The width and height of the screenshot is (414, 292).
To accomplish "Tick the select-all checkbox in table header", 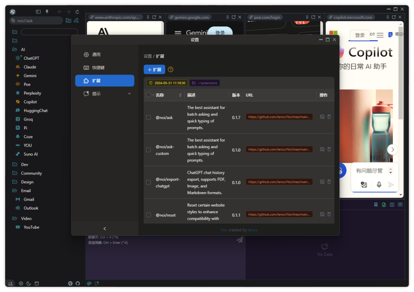I will point(148,95).
